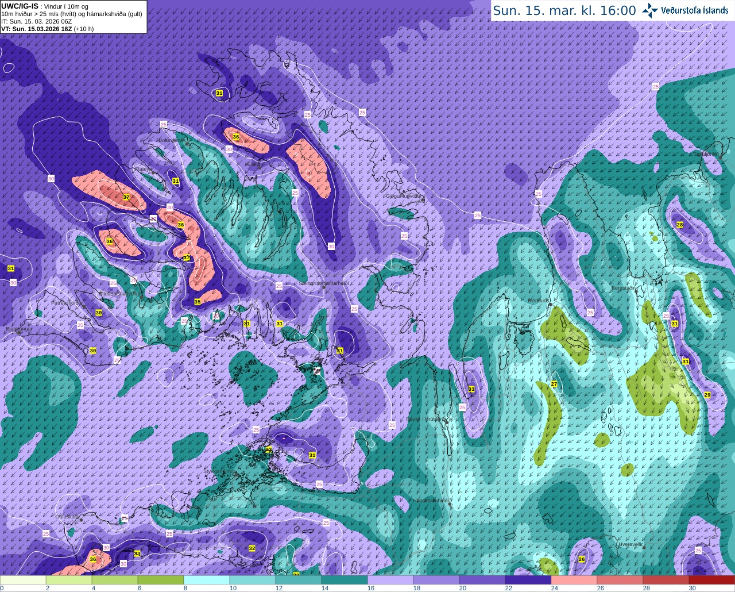This screenshot has height=592, width=735.
Task: Pick the aqua 10–12 legend swatch
Action: [x=253, y=580]
